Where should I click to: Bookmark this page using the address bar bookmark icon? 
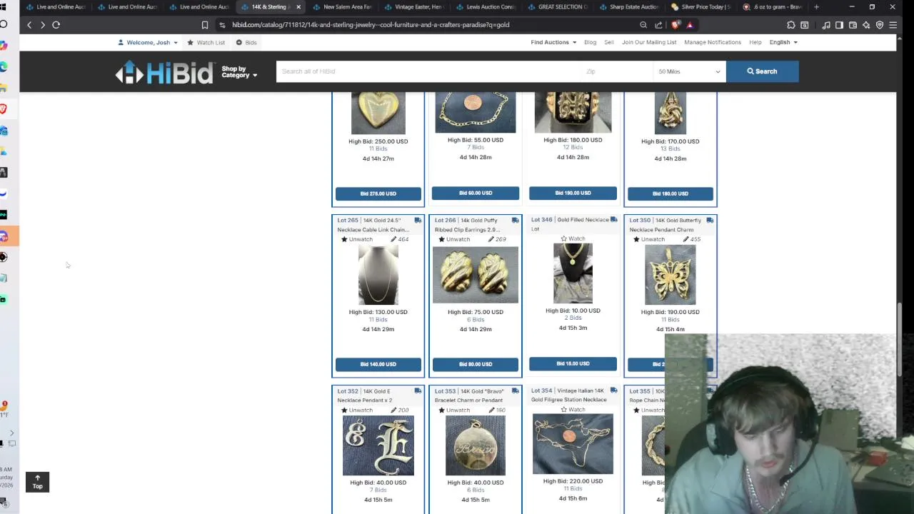[x=205, y=25]
